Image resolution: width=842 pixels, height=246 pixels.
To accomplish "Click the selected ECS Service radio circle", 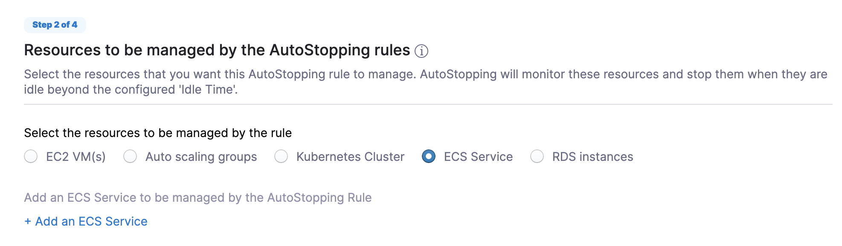I will pyautogui.click(x=429, y=157).
